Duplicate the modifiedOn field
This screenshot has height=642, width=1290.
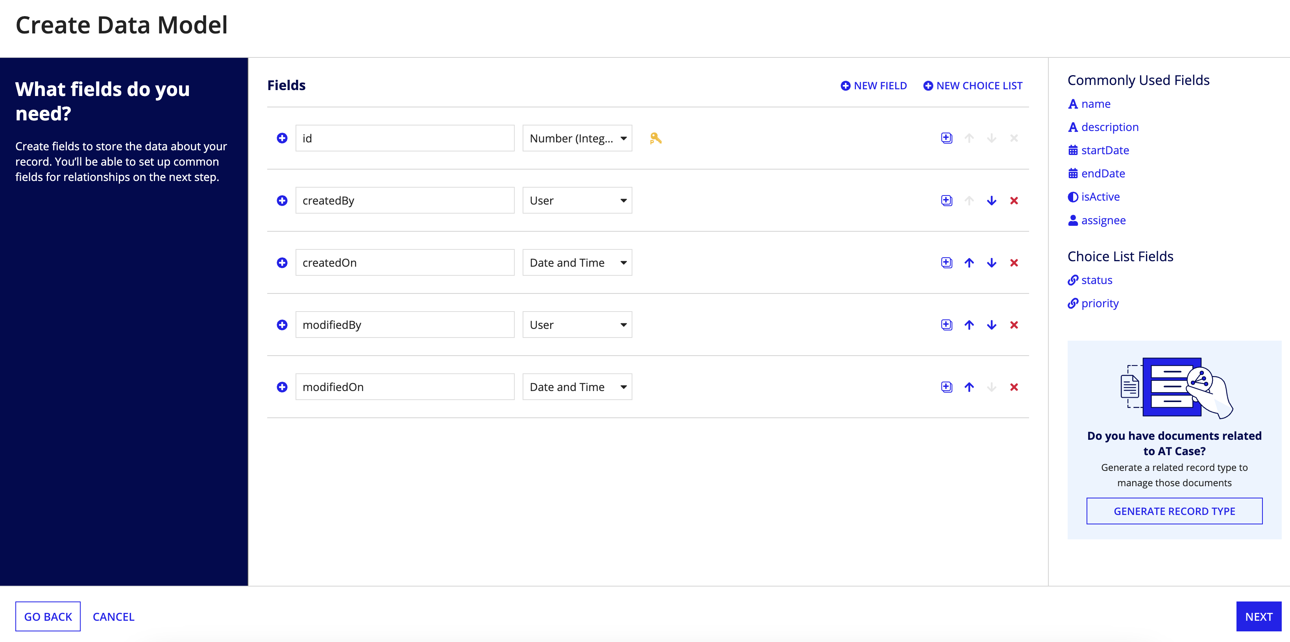tap(946, 387)
